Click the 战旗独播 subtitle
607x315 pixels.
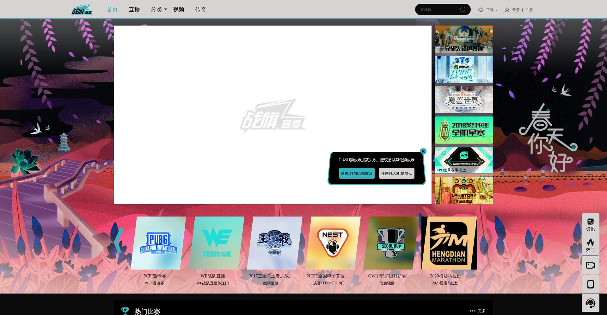point(387,283)
